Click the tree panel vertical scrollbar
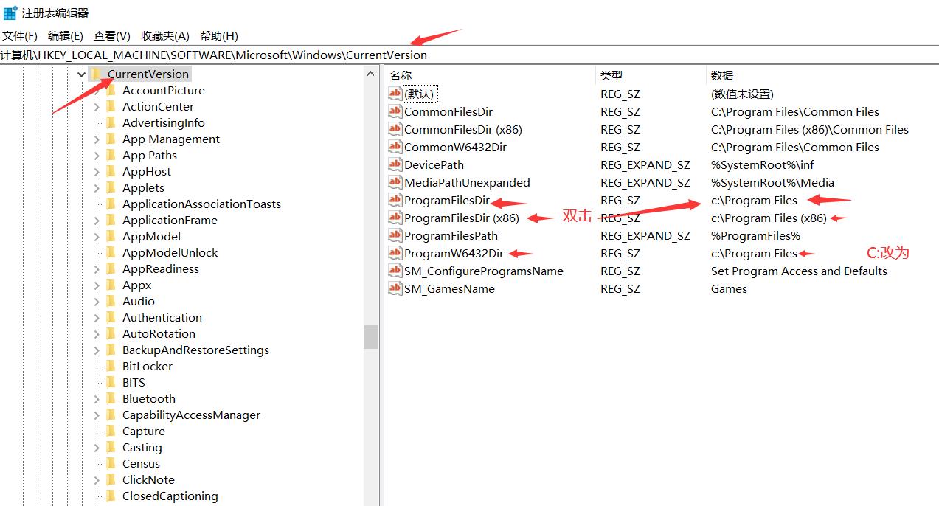Image resolution: width=939 pixels, height=506 pixels. (371, 337)
